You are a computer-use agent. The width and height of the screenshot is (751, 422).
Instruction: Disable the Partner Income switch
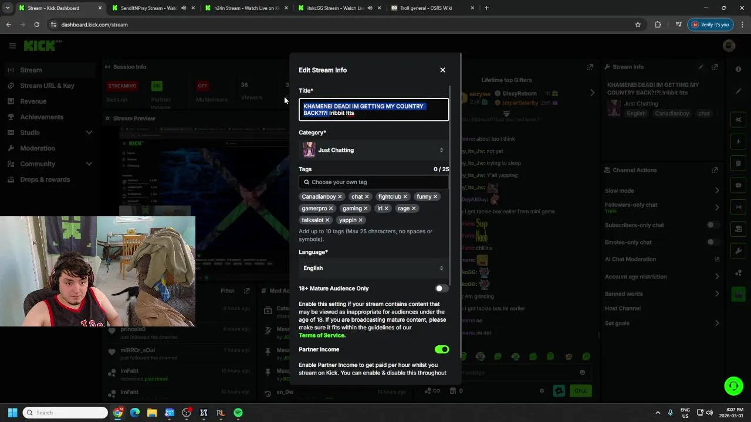(442, 349)
